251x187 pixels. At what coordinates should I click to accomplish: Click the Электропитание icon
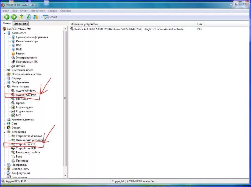(x=13, y=58)
